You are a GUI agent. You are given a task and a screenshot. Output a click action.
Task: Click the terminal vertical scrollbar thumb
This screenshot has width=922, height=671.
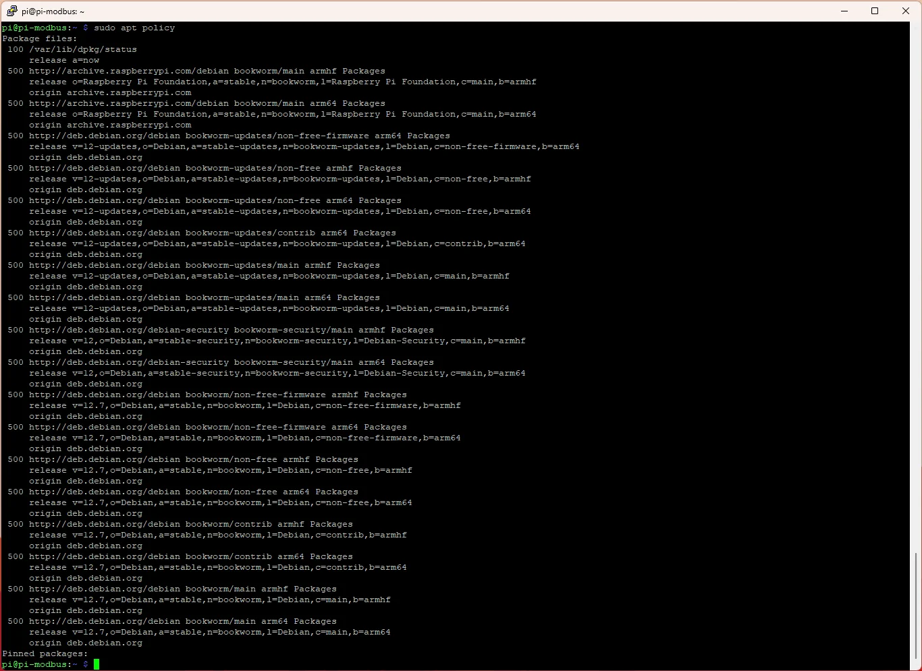tap(916, 605)
